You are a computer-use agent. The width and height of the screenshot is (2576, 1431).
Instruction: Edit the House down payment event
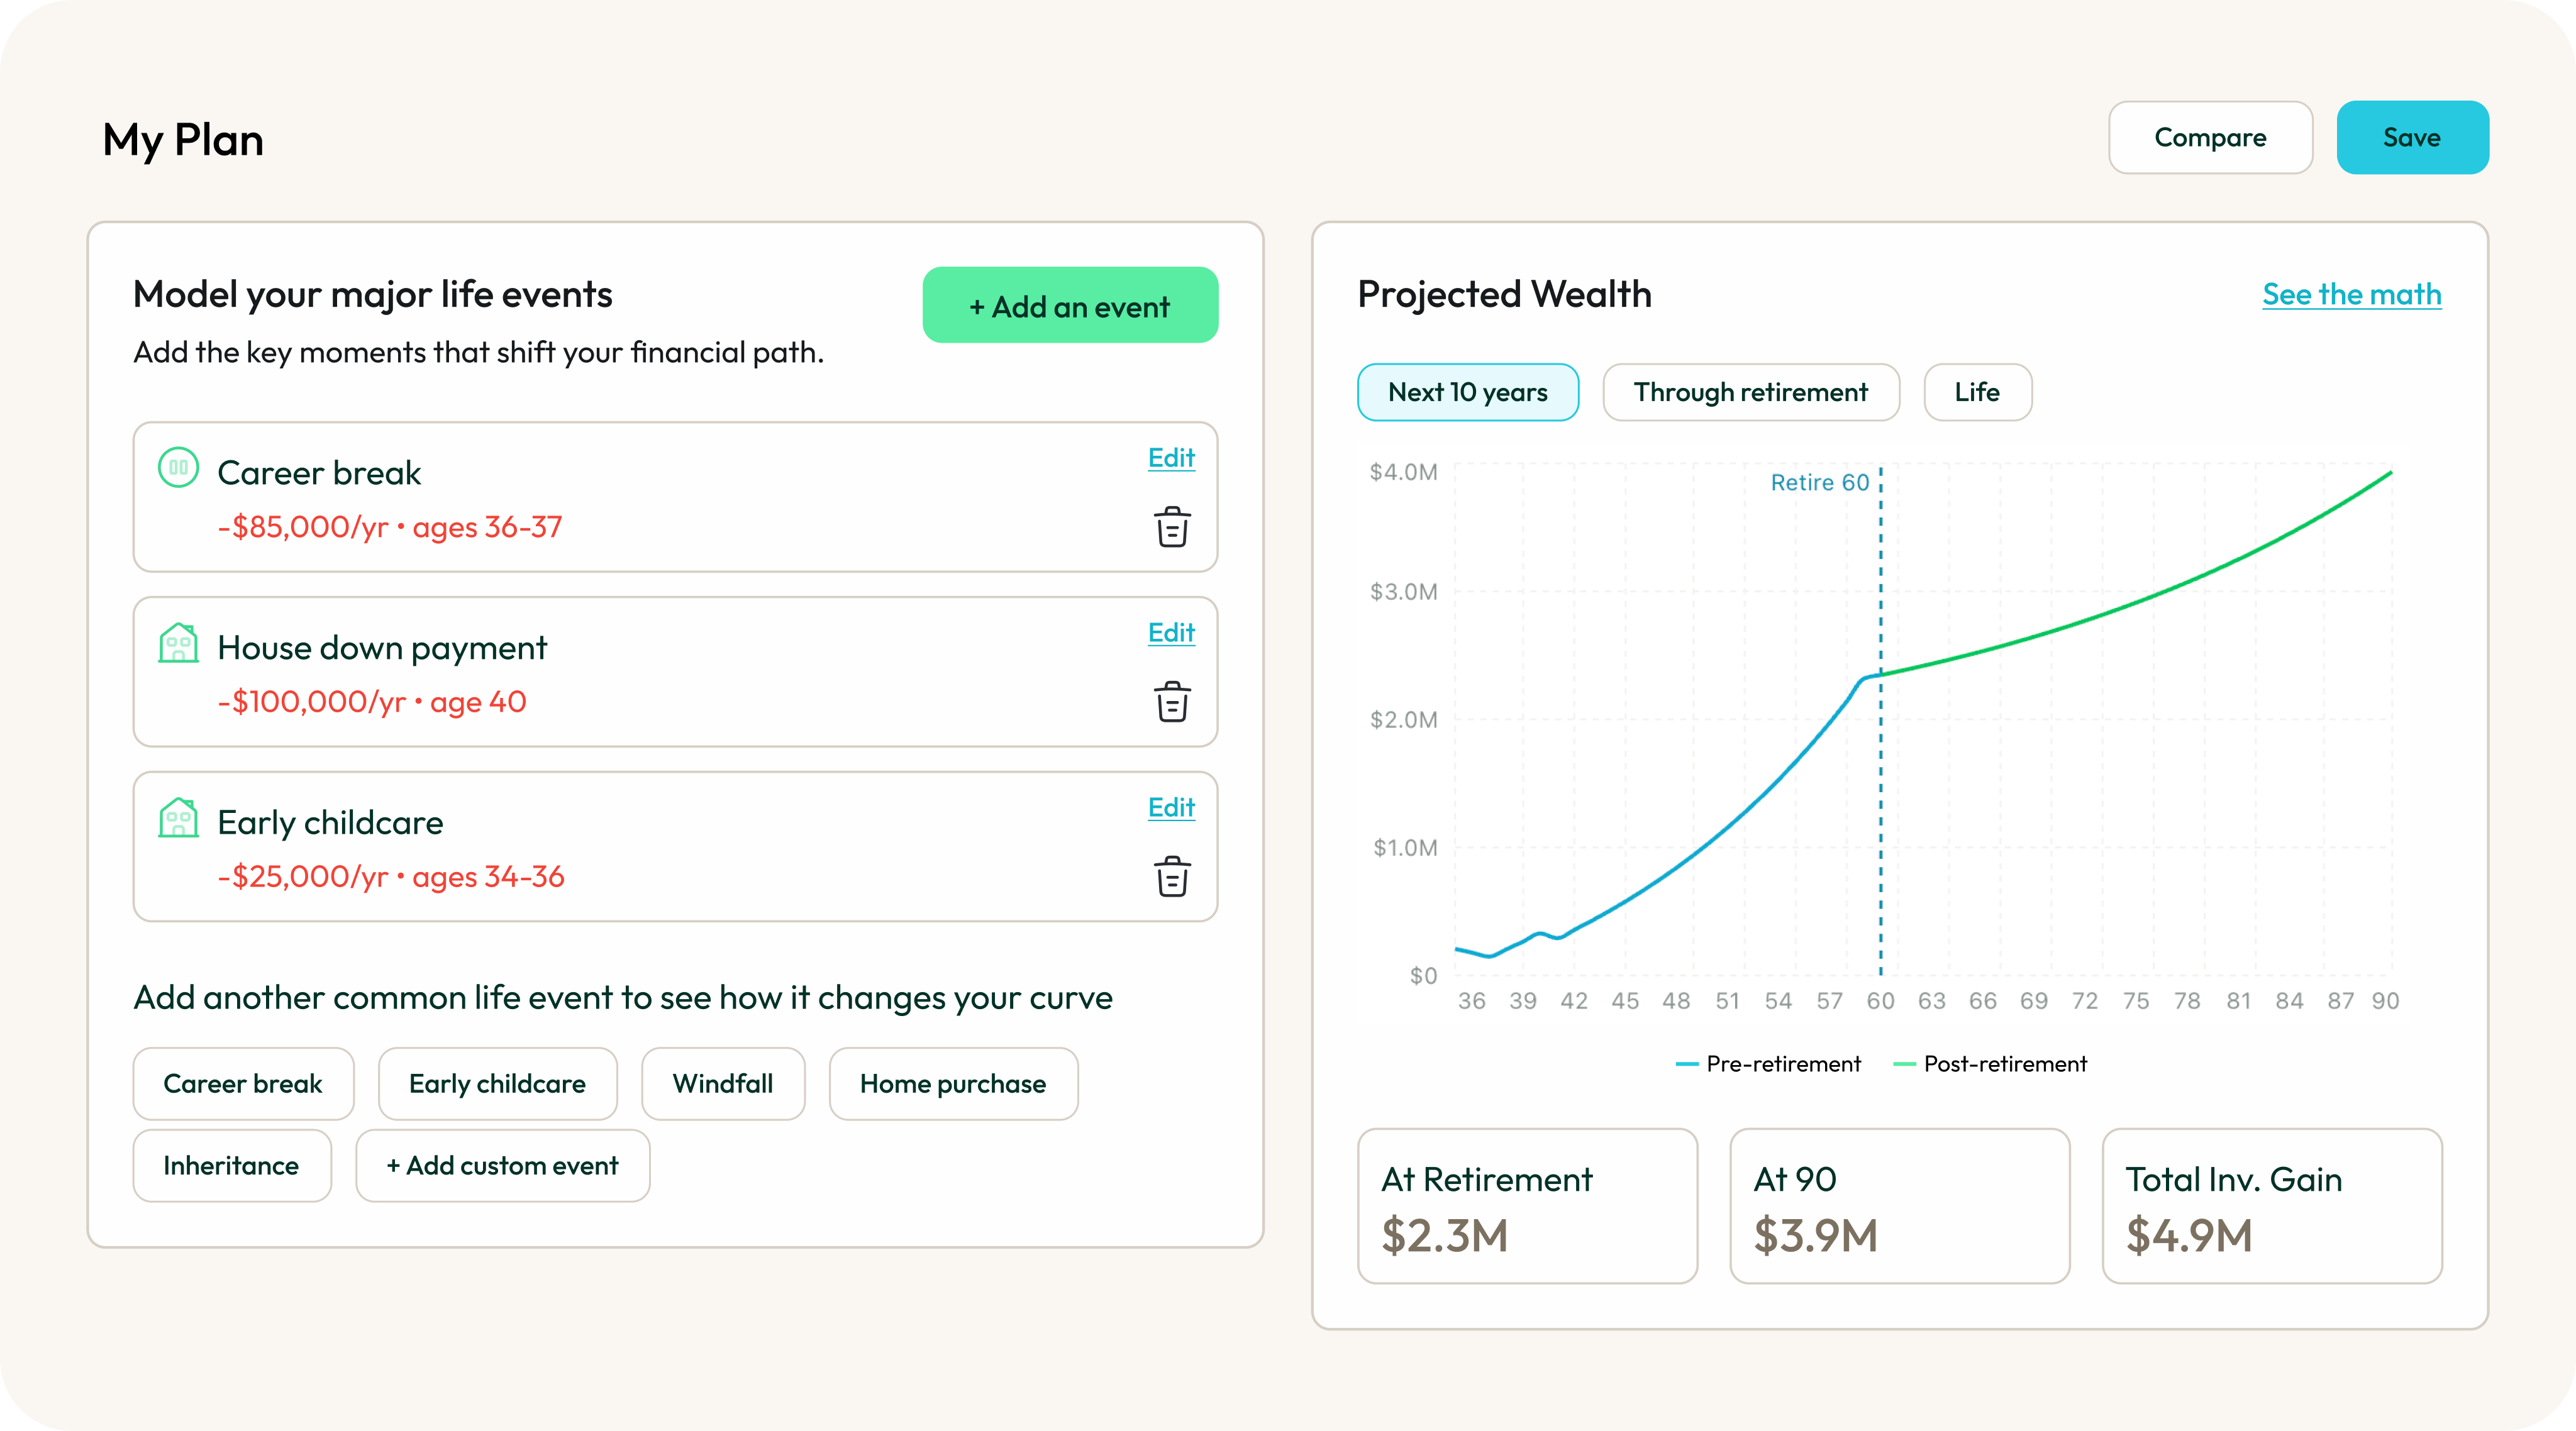point(1170,632)
